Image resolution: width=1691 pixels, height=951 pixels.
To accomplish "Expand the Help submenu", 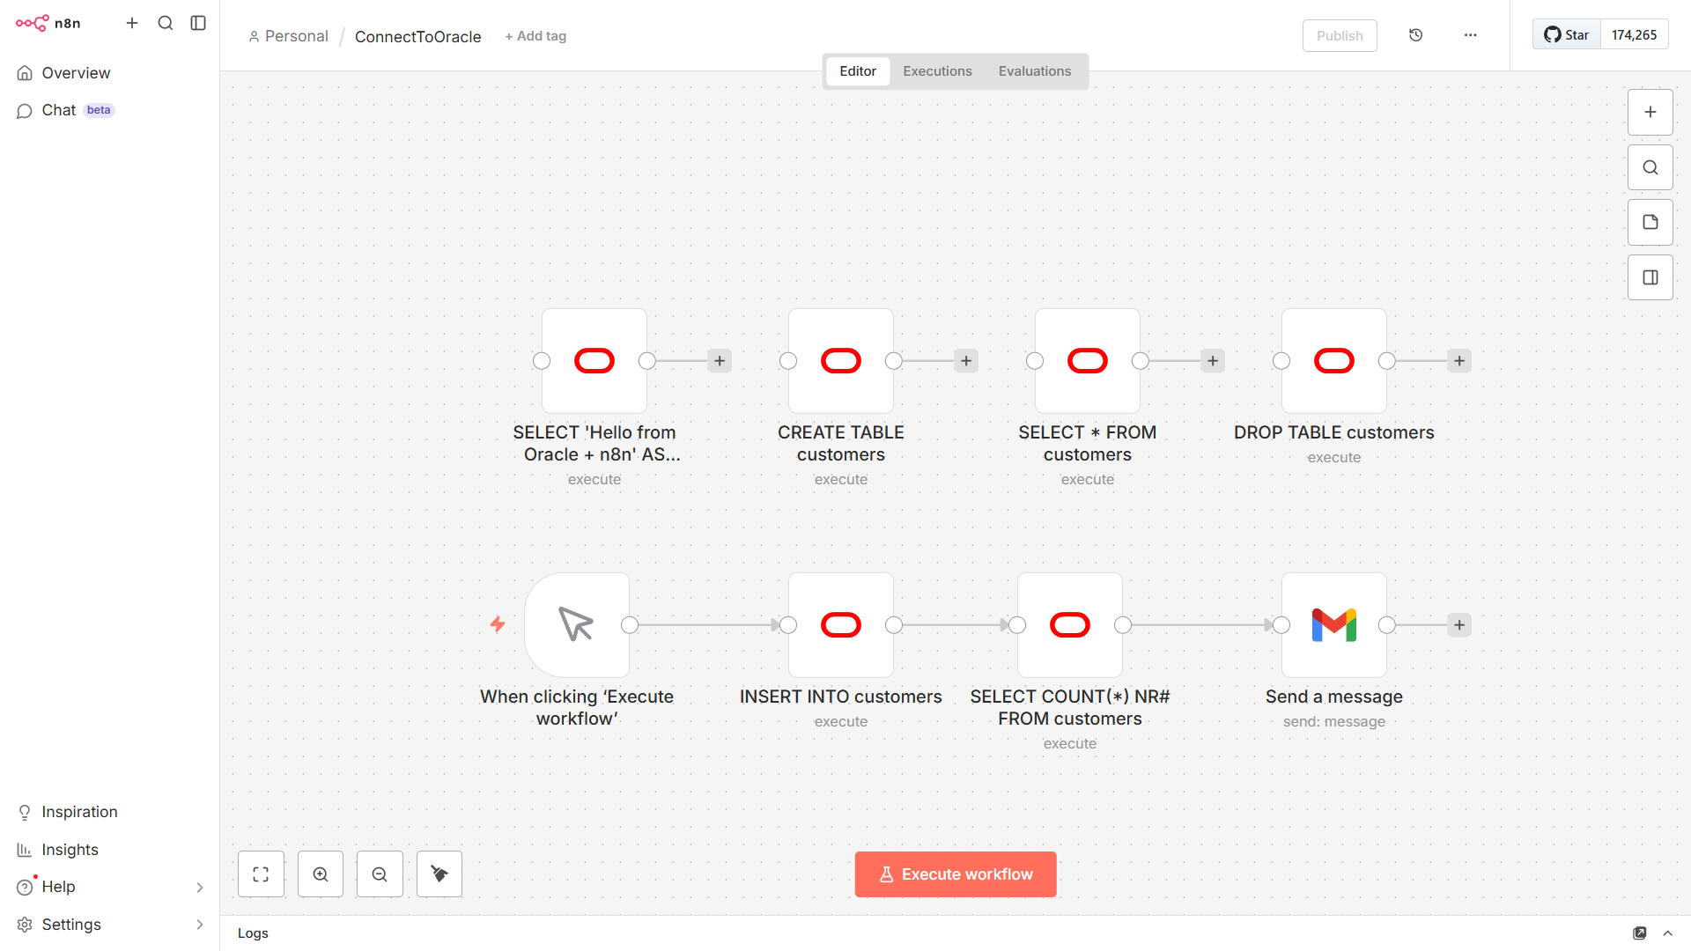I will pyautogui.click(x=199, y=888).
